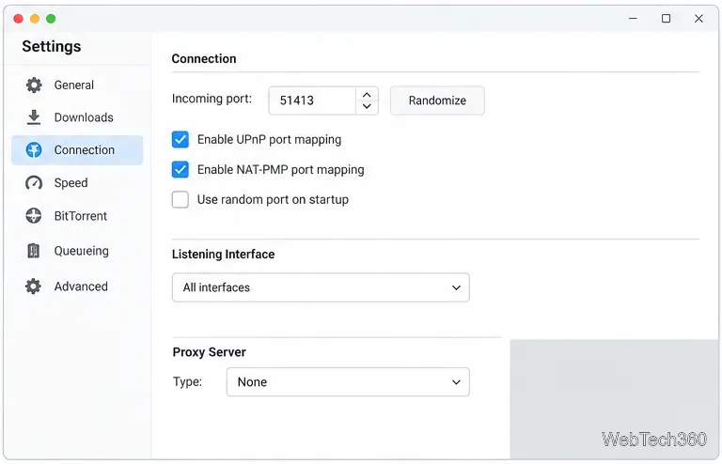Click the 'Use random port on startup' label
The image size is (722, 464).
[273, 199]
